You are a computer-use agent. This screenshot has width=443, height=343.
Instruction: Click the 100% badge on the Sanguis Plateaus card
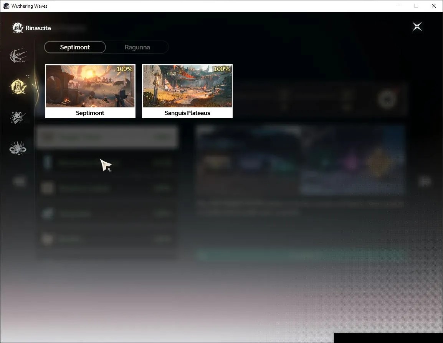221,69
